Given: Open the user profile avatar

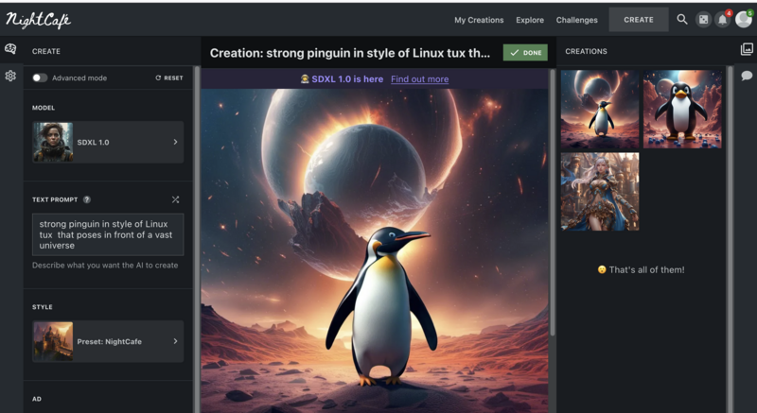Looking at the screenshot, I should click(x=744, y=19).
